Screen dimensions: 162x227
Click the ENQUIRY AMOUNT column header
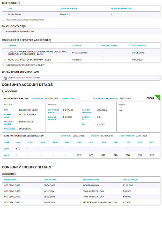point(130,180)
